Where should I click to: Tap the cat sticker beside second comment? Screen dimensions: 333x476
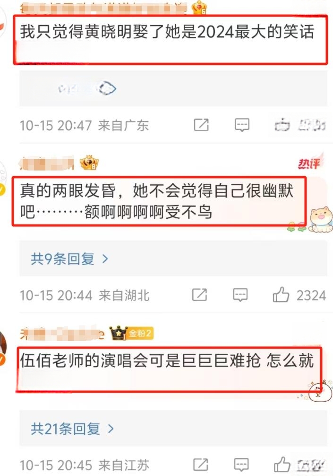[x=320, y=219]
